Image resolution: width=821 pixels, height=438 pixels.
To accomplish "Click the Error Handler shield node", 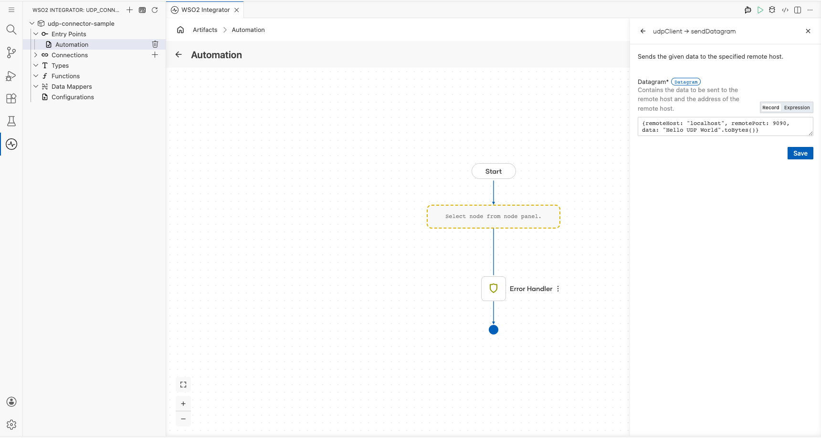I will [x=494, y=289].
